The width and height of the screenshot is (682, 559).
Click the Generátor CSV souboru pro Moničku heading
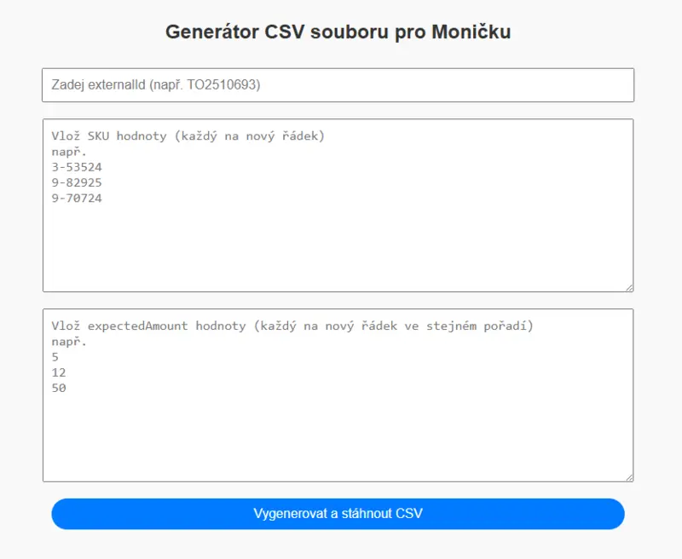(x=338, y=32)
